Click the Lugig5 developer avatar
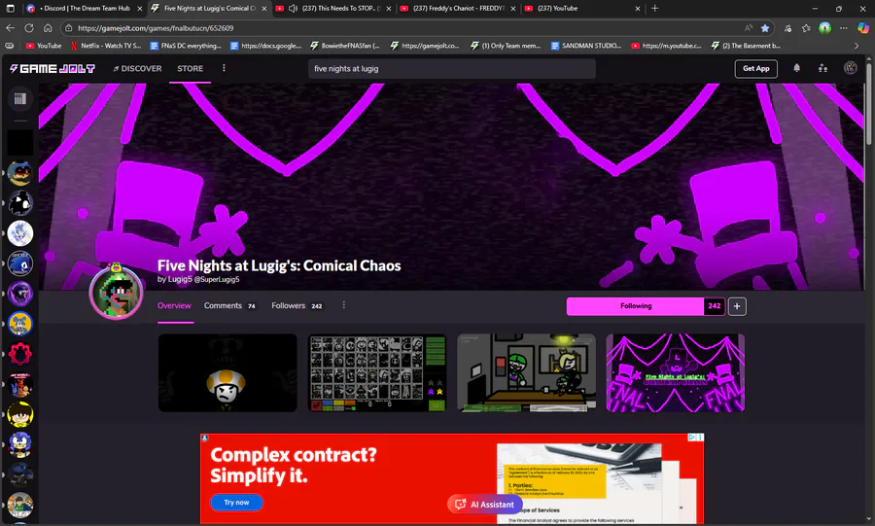This screenshot has height=526, width=875. (x=116, y=292)
